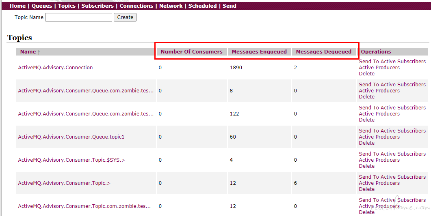
Task: Focus the Topic Name input field
Action: click(x=79, y=17)
